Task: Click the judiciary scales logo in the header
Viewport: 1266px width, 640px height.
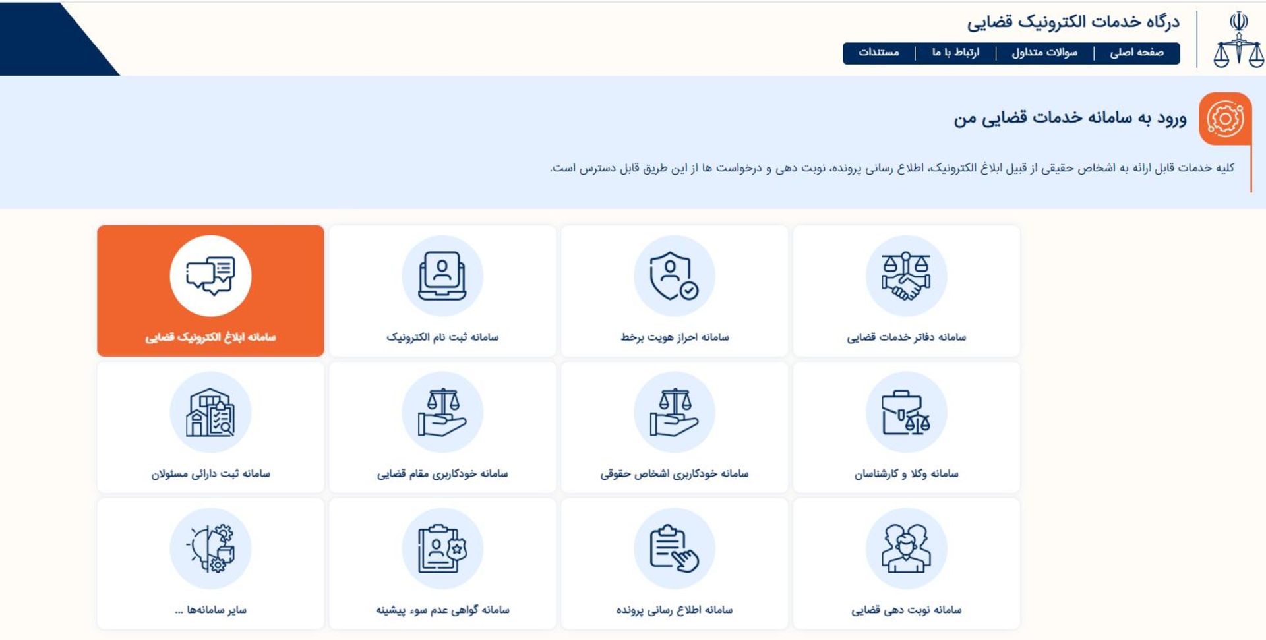Action: pos(1238,40)
